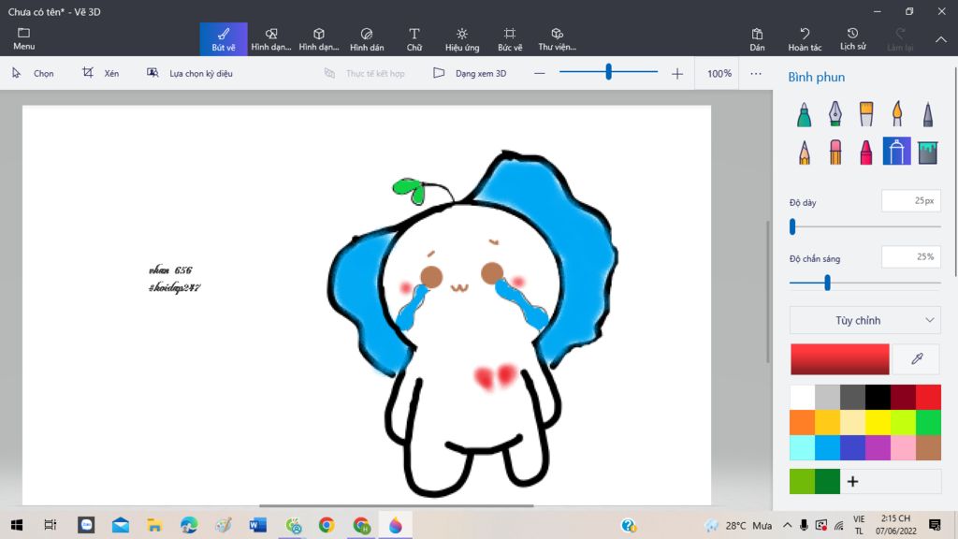The image size is (958, 539).
Task: Pick the white color swatch
Action: [x=802, y=397]
